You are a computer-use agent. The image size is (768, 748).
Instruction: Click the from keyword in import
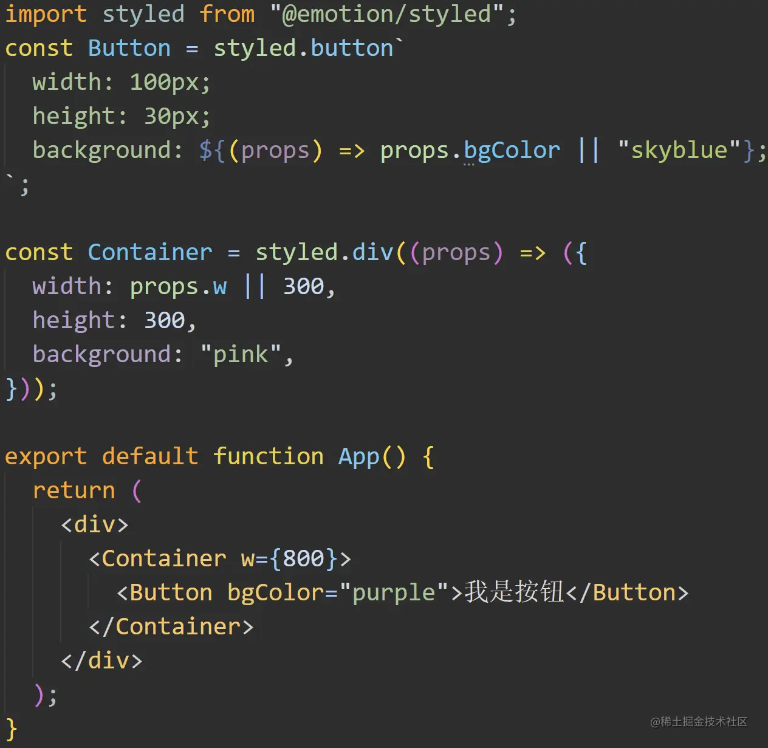click(x=227, y=14)
